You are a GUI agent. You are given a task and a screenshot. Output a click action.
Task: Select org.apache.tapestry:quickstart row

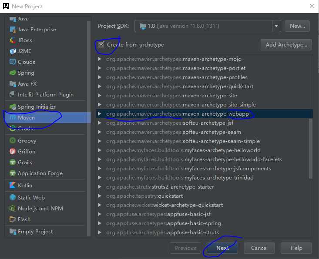(x=205, y=196)
